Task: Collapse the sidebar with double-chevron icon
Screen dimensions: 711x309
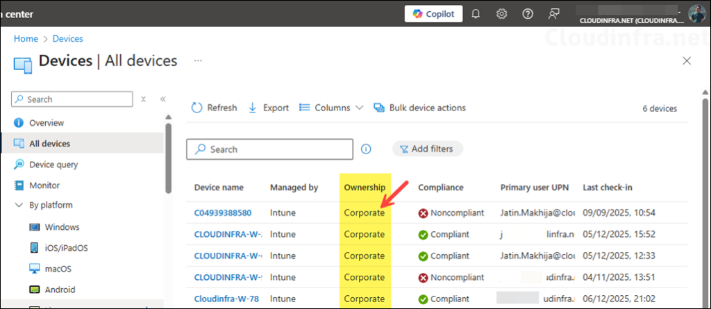Action: point(163,99)
